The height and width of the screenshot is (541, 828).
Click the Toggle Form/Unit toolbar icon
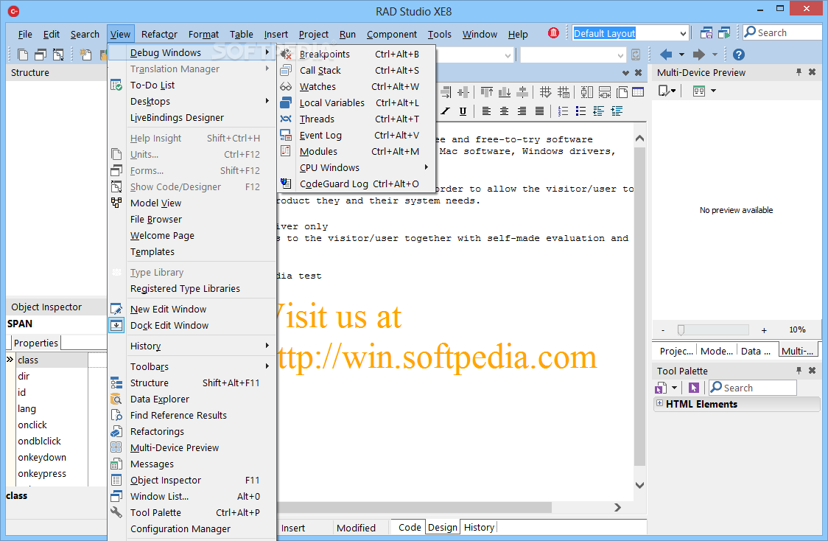58,55
